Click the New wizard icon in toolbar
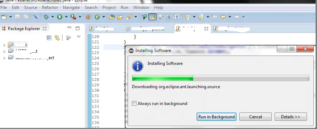 pos(4,17)
